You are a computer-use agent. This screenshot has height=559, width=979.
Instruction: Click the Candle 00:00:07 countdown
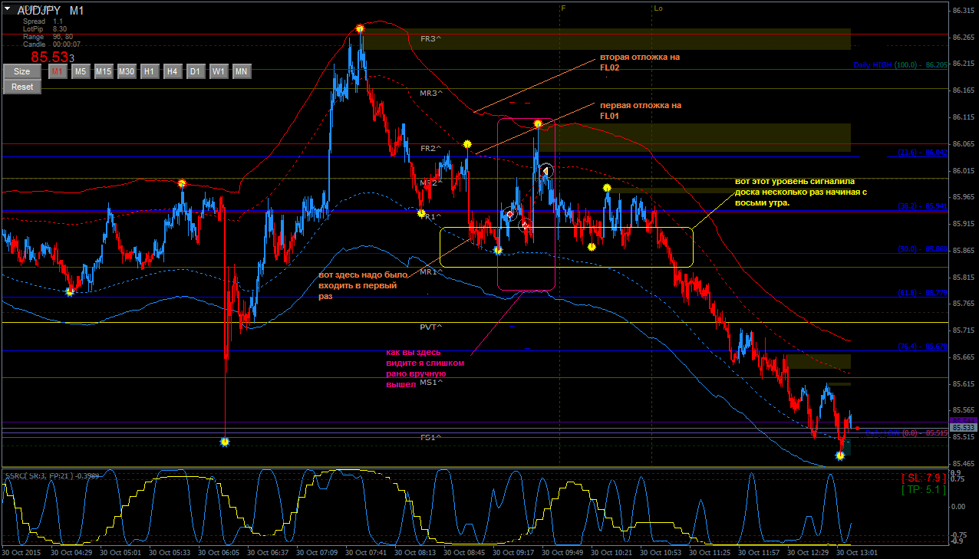coord(51,44)
